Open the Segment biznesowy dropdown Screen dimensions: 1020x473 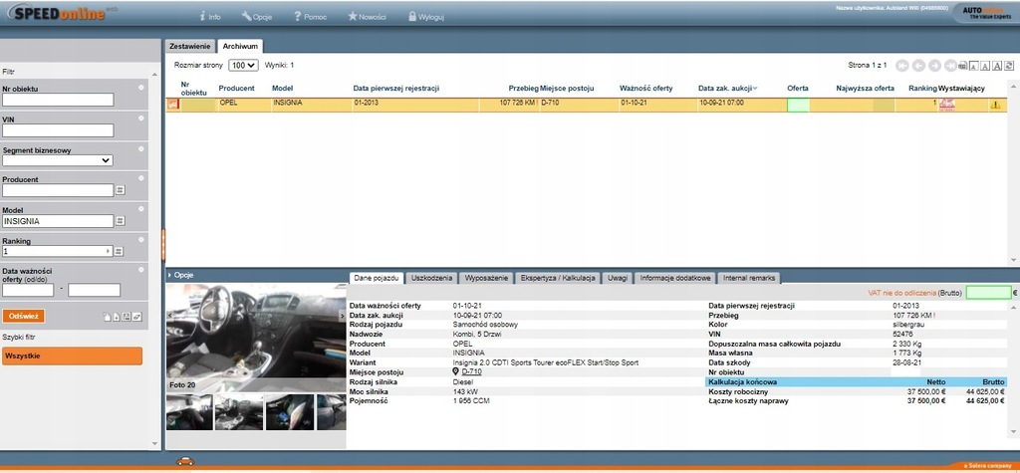pyautogui.click(x=58, y=159)
